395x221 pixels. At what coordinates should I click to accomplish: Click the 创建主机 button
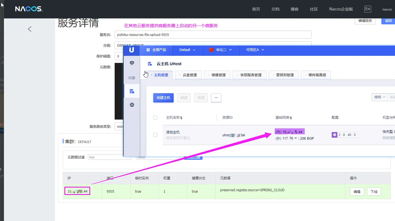(x=163, y=98)
